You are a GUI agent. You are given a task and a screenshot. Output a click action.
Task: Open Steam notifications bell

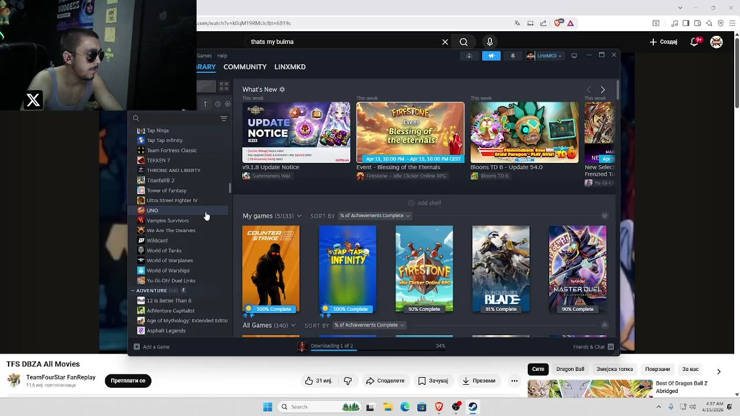(x=513, y=55)
